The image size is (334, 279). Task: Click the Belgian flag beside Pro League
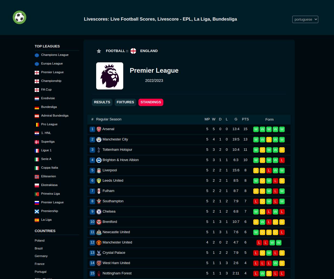coord(37,125)
